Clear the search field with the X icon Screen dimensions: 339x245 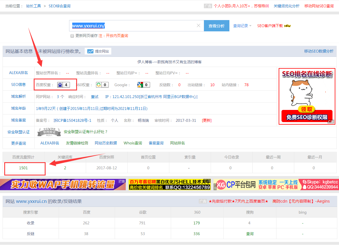[199, 25]
